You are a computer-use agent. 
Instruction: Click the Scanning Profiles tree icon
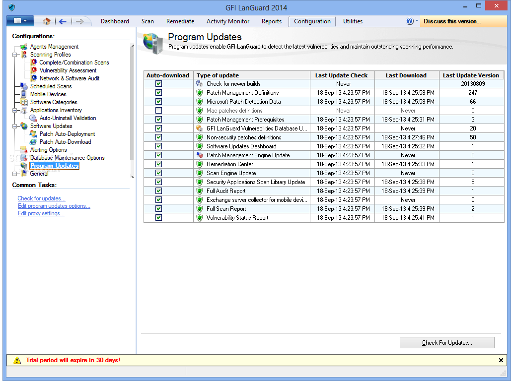point(24,55)
